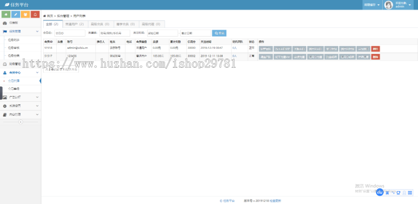The width and height of the screenshot is (418, 204).
Task: Collapse the sidebar with the double-arrow icon
Action: [20, 122]
